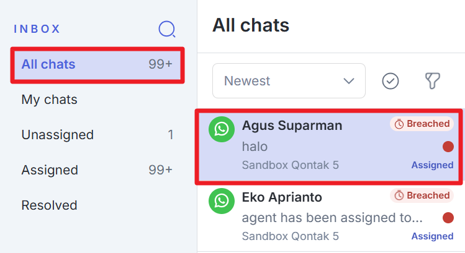Click red unread dot on Agus Suparman chat
Image resolution: width=465 pixels, height=253 pixels.
tap(448, 147)
